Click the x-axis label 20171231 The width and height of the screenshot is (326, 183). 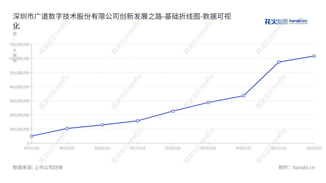pyautogui.click(x=138, y=148)
